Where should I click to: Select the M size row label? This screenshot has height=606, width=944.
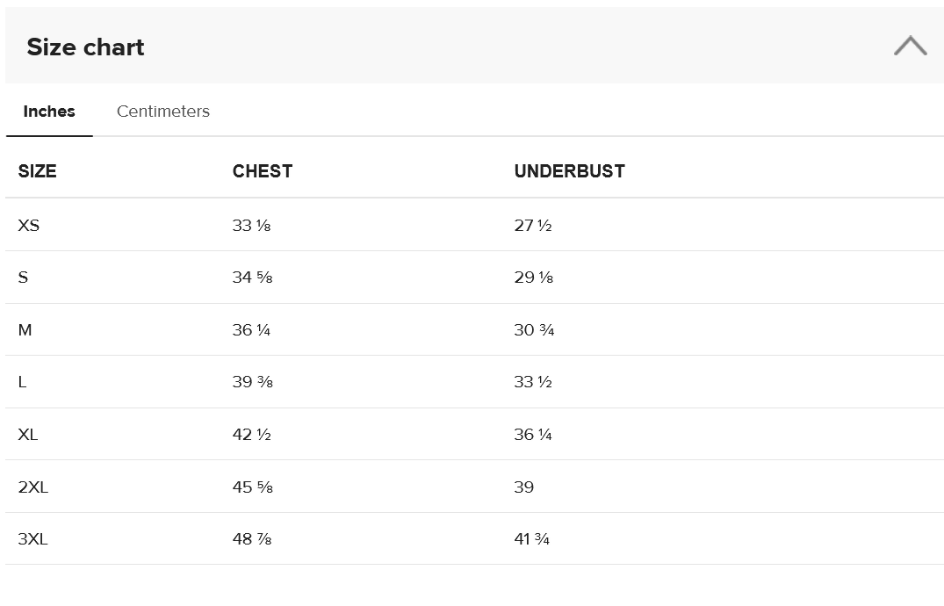coord(25,330)
